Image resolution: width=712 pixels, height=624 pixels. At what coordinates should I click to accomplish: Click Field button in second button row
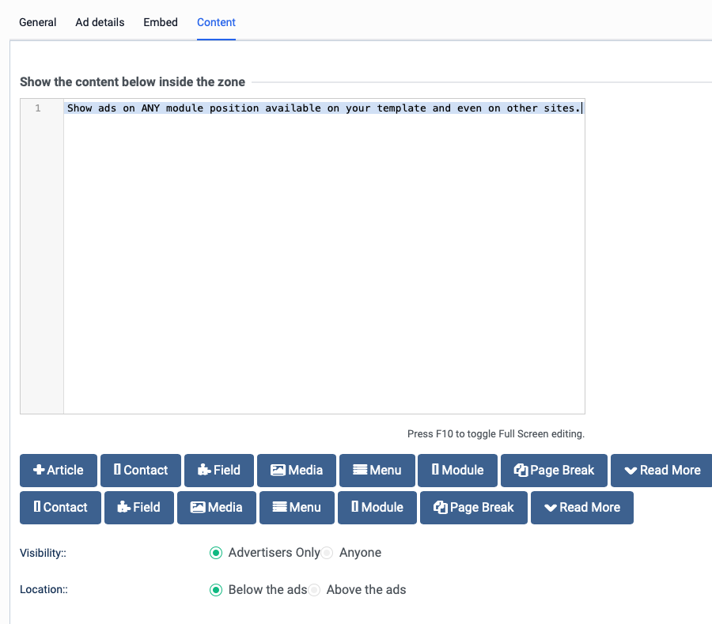139,508
